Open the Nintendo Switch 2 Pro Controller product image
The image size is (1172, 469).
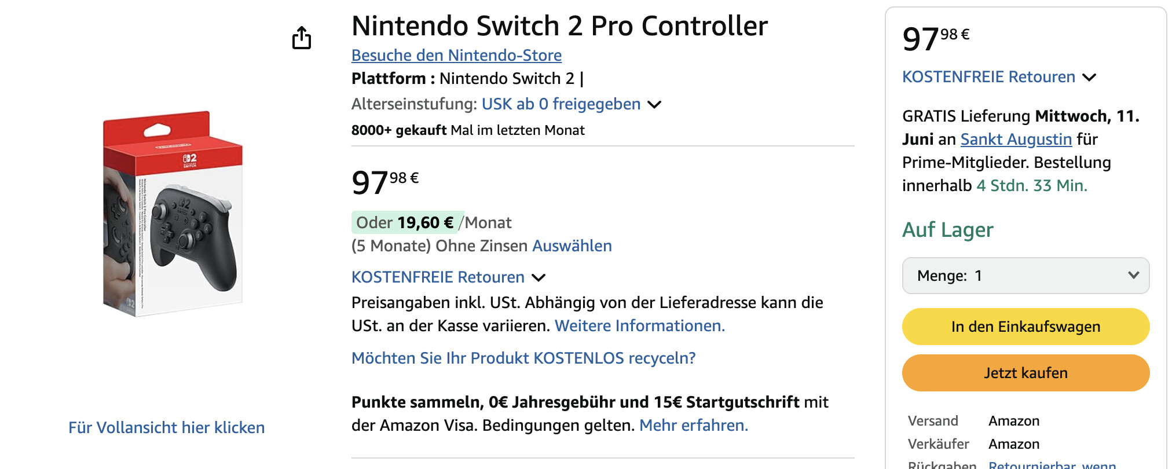point(172,214)
